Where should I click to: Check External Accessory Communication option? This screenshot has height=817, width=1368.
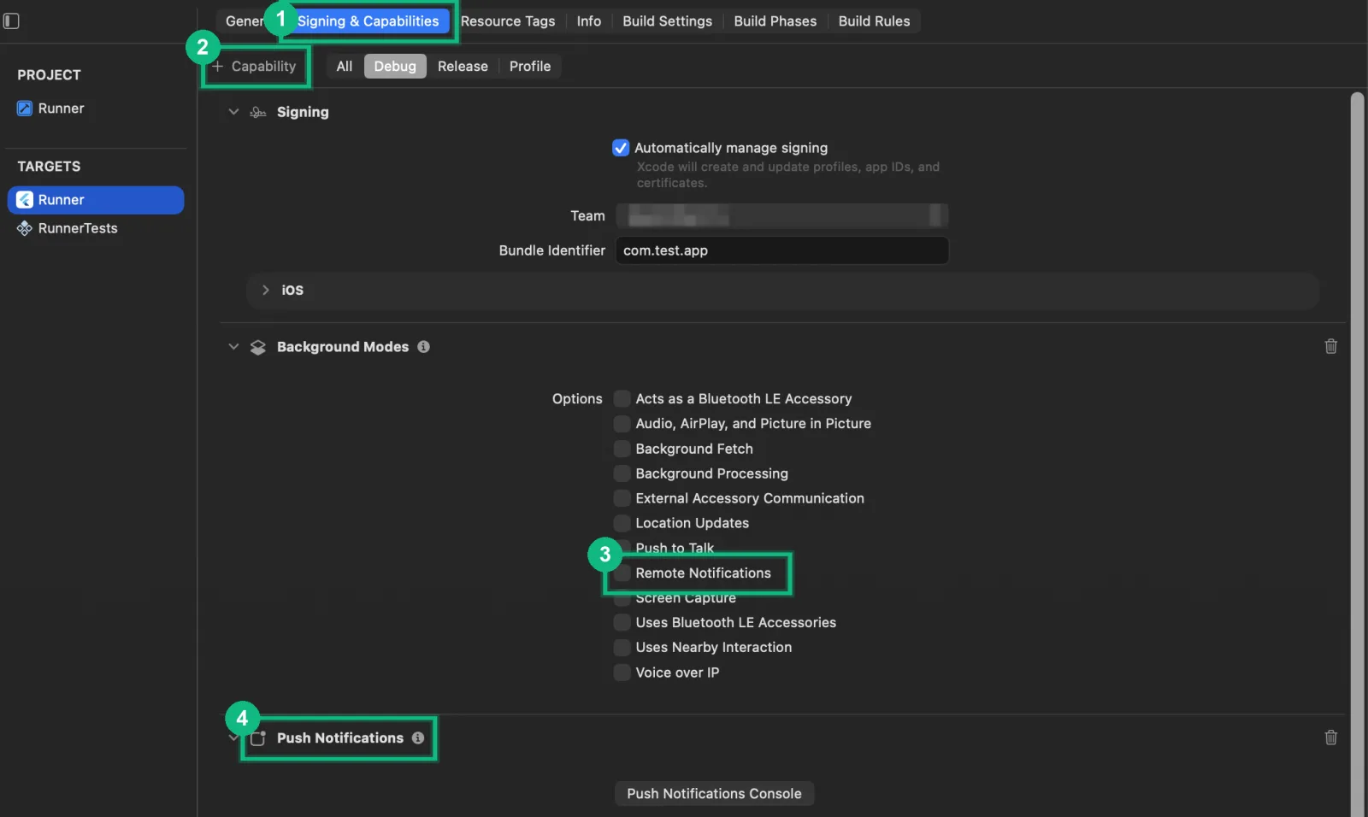pyautogui.click(x=622, y=498)
